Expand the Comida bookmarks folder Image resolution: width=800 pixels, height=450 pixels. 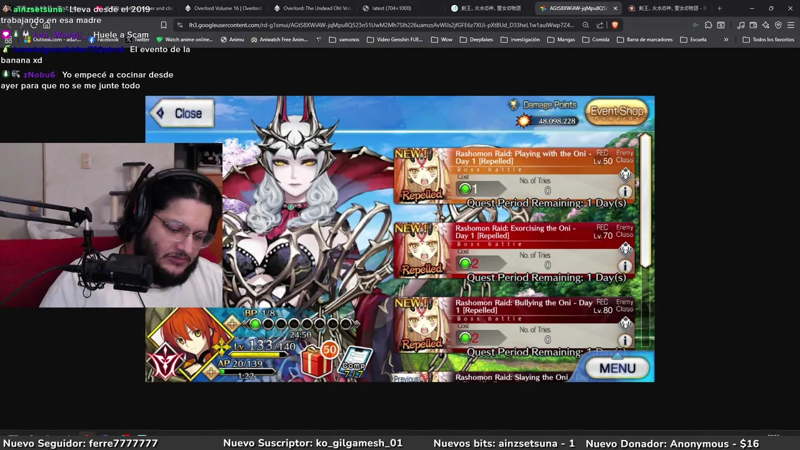click(596, 39)
